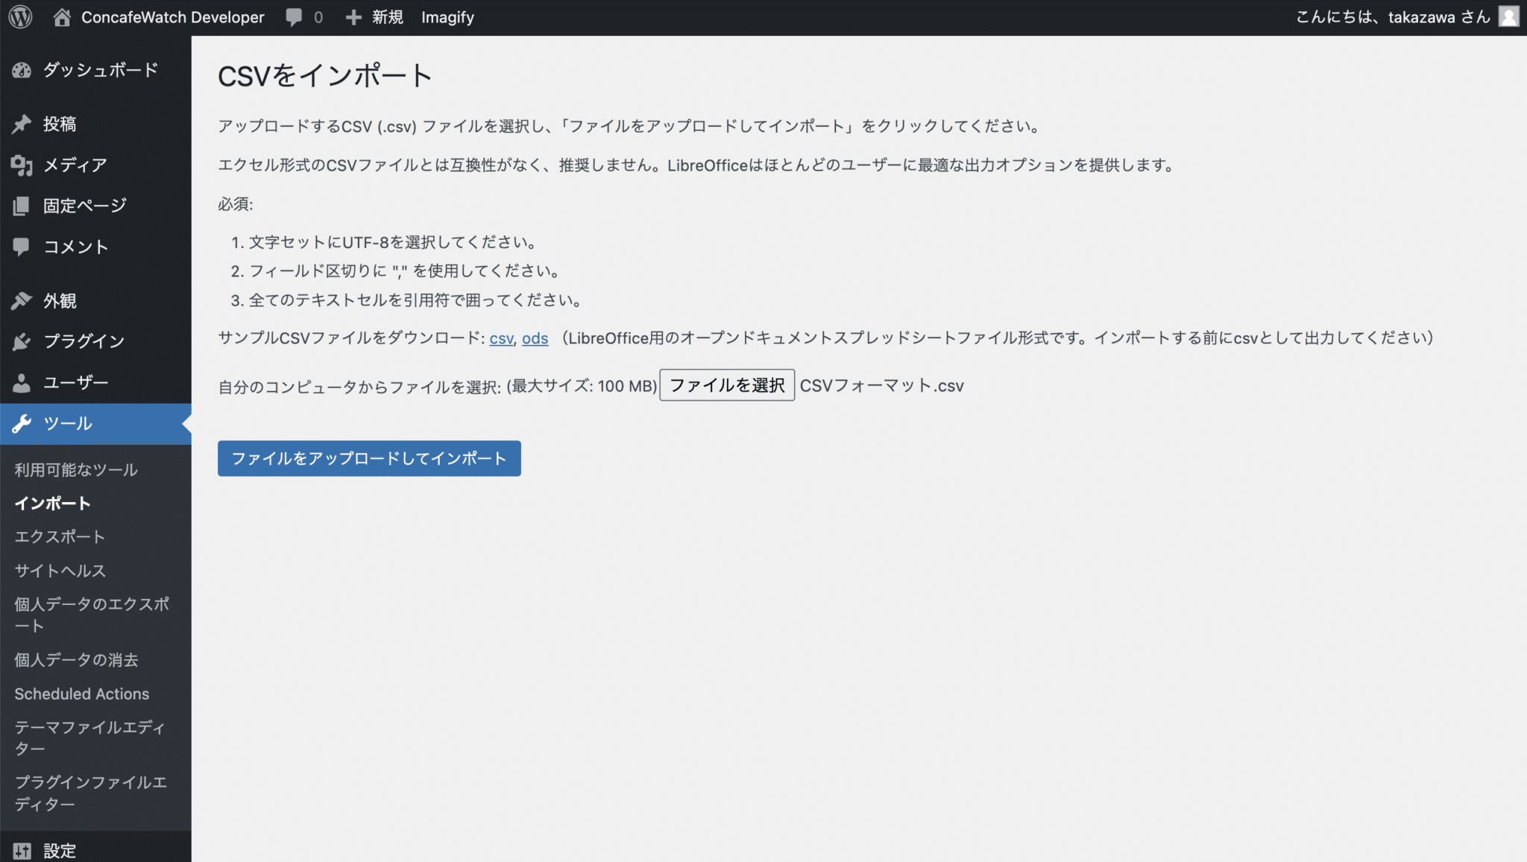Image resolution: width=1527 pixels, height=862 pixels.
Task: Open Imagify in the admin bar
Action: pyautogui.click(x=447, y=16)
